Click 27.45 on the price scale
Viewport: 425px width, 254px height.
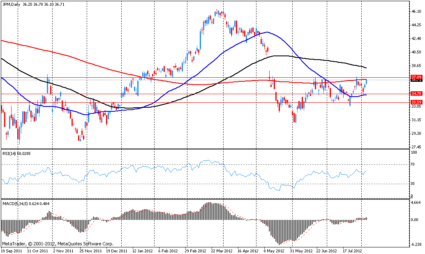click(416, 147)
